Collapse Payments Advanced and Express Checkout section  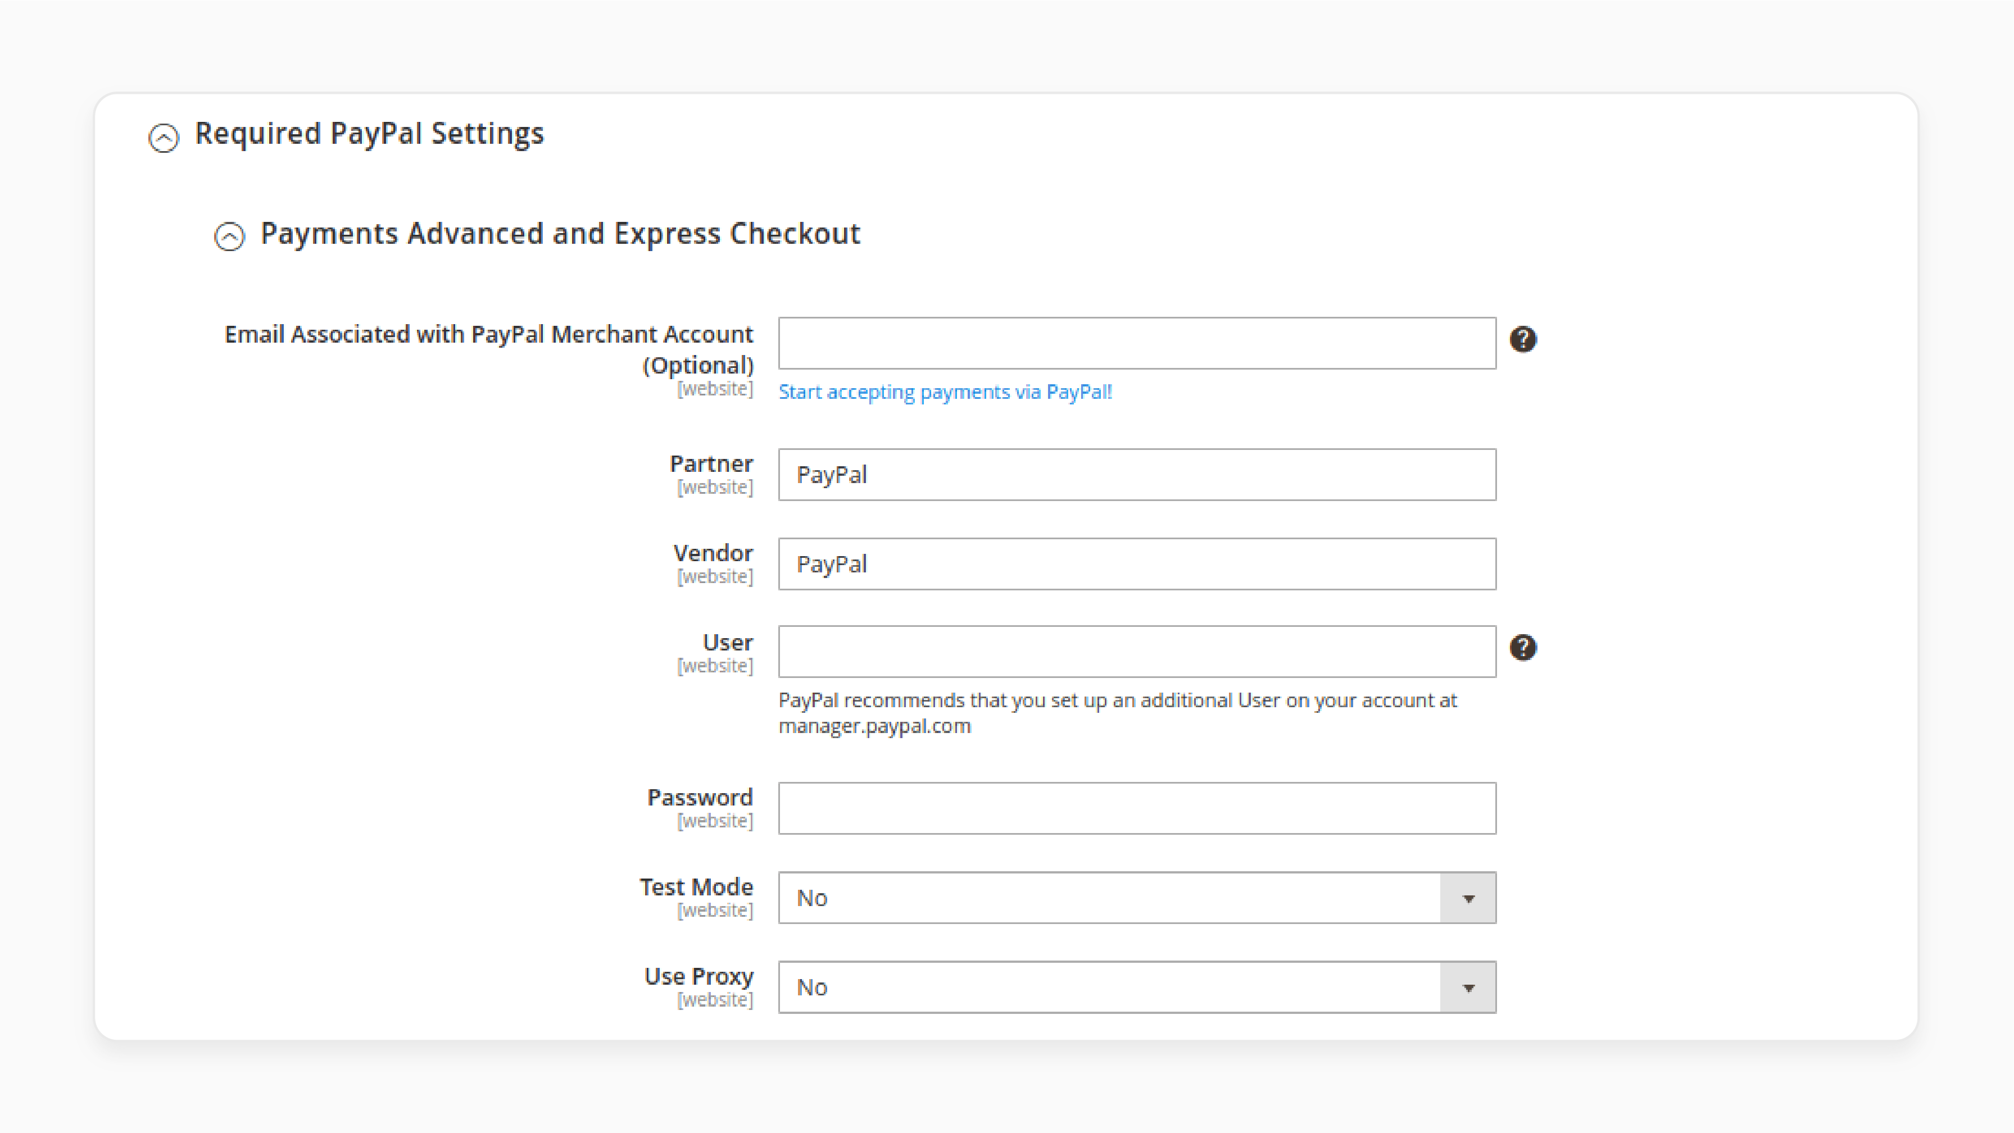[x=229, y=236]
